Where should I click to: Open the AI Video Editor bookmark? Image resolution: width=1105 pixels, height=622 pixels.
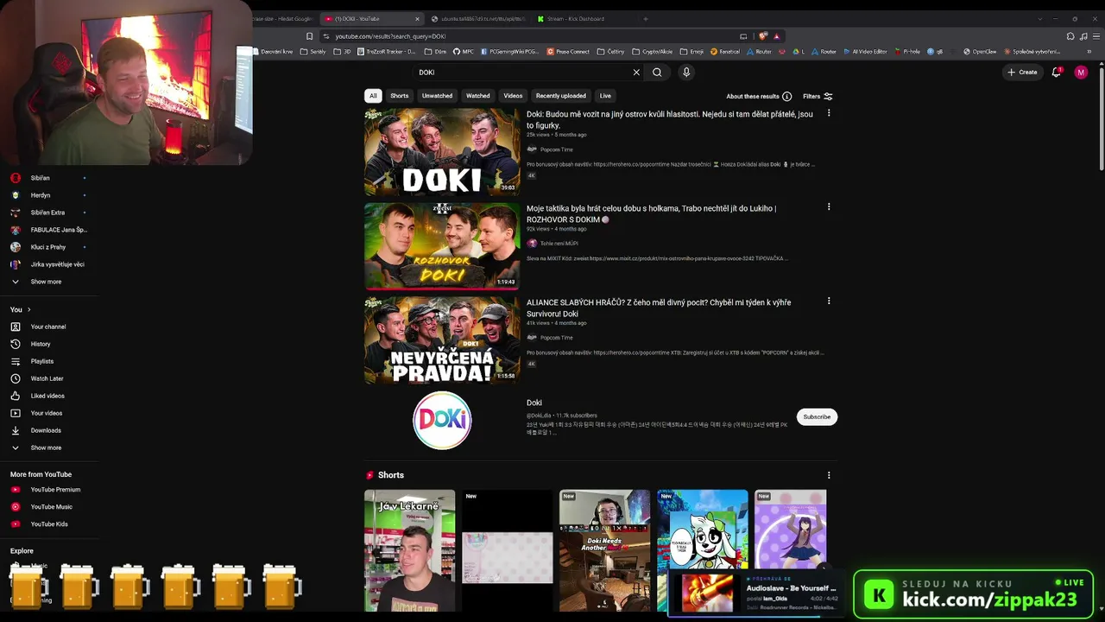coord(865,52)
